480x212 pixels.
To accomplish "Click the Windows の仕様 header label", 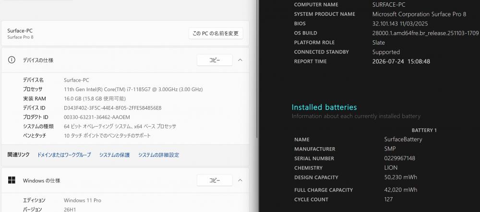I will pyautogui.click(x=41, y=180).
